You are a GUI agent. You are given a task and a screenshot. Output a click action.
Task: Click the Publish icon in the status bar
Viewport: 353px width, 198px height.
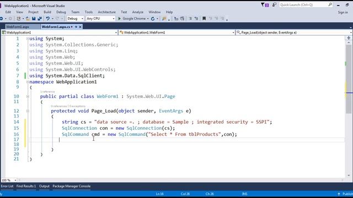(x=339, y=194)
